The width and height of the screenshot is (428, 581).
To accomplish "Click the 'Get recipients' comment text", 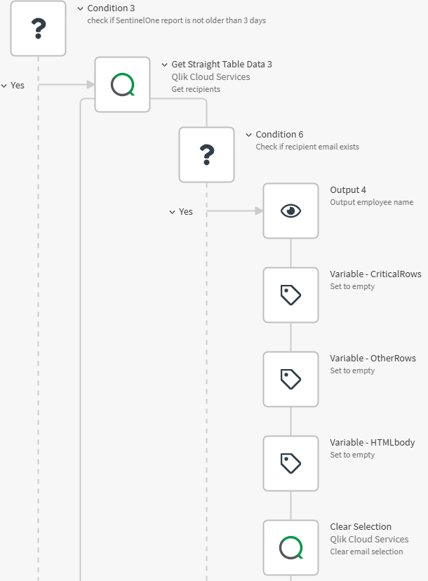I will [196, 89].
